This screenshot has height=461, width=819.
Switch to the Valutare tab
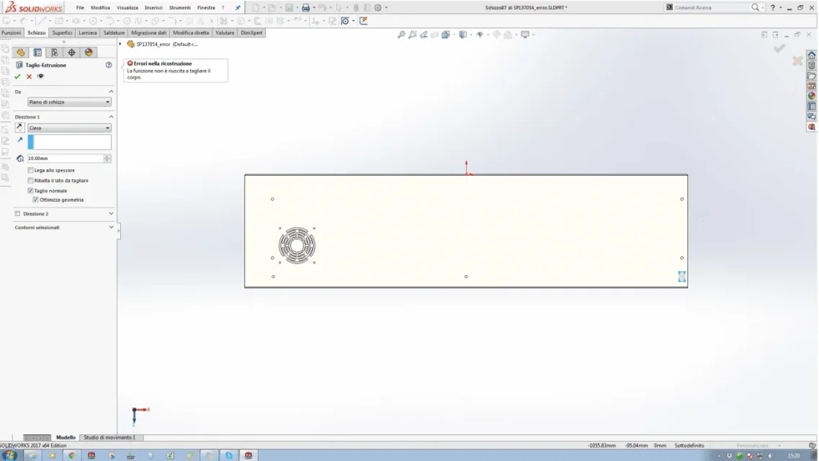[225, 32]
